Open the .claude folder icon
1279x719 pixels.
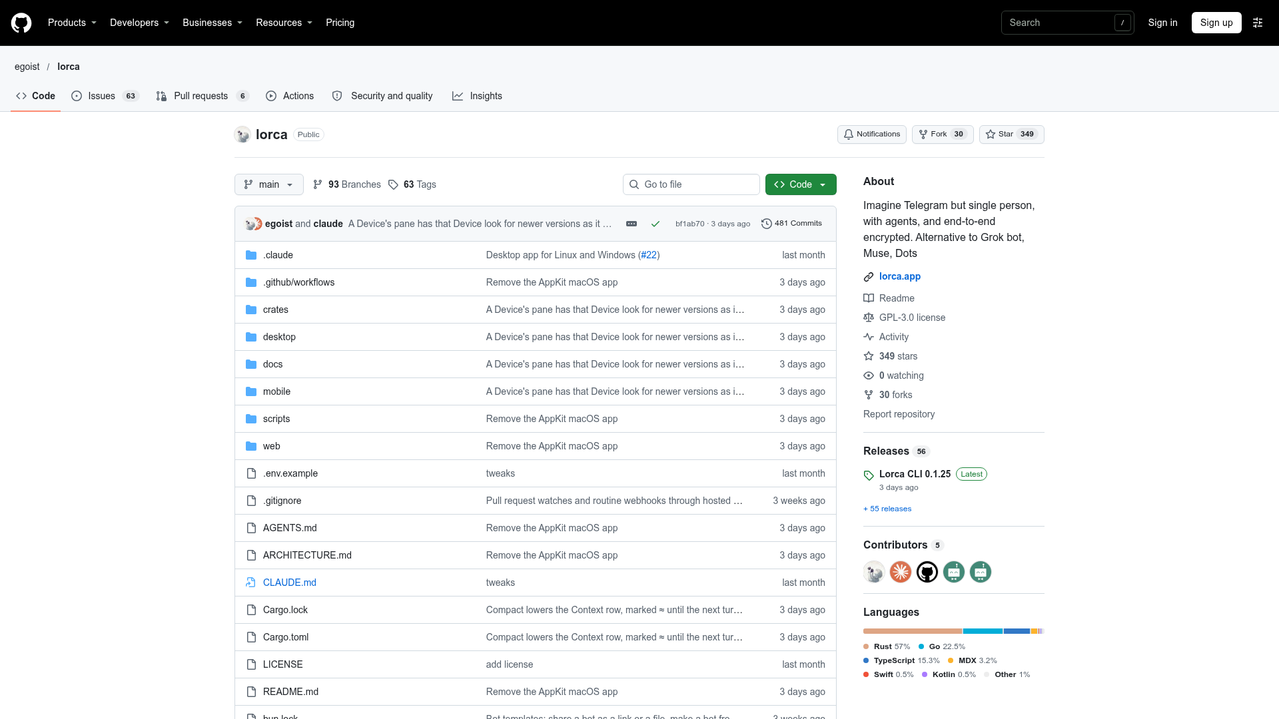tap(251, 255)
